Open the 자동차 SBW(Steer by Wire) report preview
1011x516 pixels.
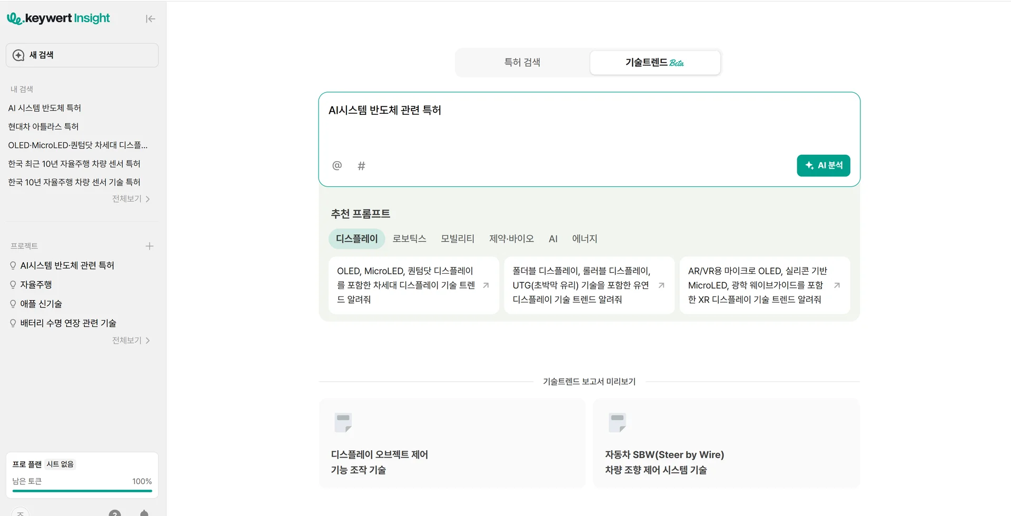point(727,443)
